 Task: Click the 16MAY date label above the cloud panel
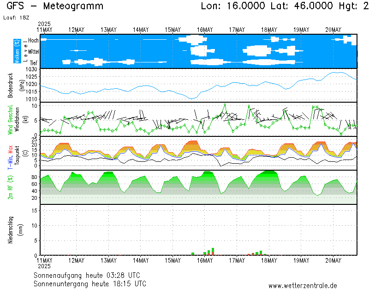tap(205, 30)
